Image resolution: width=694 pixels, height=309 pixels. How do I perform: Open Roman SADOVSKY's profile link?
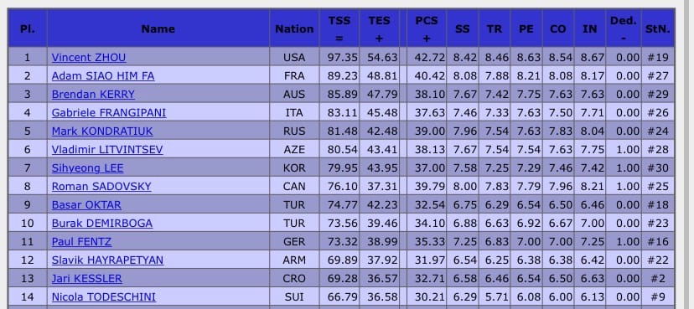[101, 187]
